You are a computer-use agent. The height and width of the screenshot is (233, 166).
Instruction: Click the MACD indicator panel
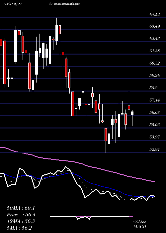click(91, 216)
